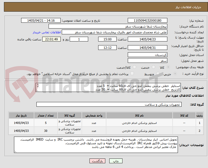Click row number 1 cell
The height and width of the screenshot is (168, 208).
199,123
